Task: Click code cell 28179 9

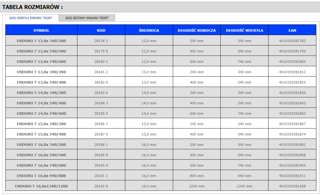Action: coord(101,51)
